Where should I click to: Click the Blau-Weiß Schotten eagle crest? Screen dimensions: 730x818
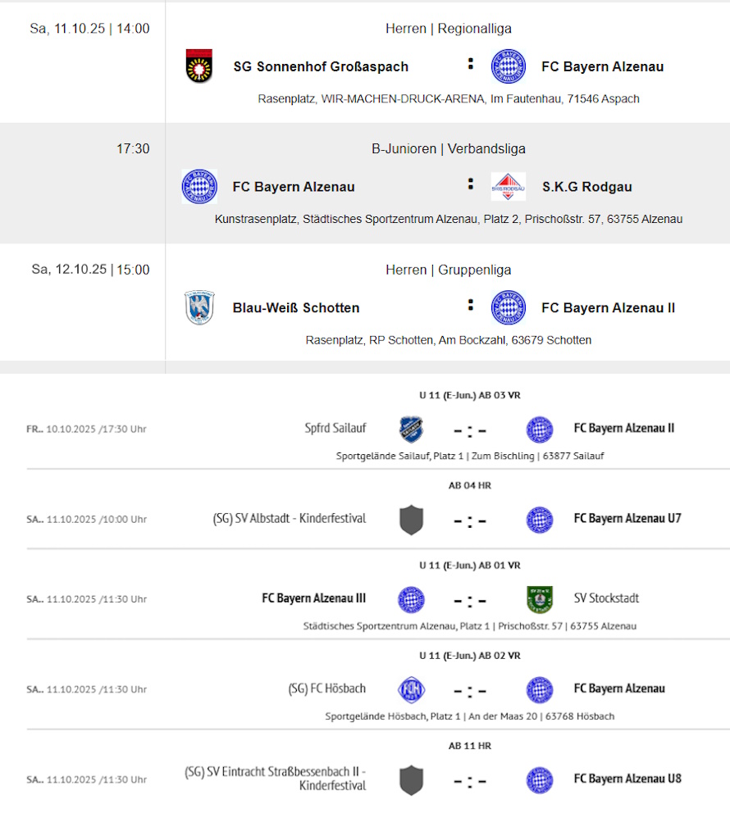pyautogui.click(x=199, y=308)
